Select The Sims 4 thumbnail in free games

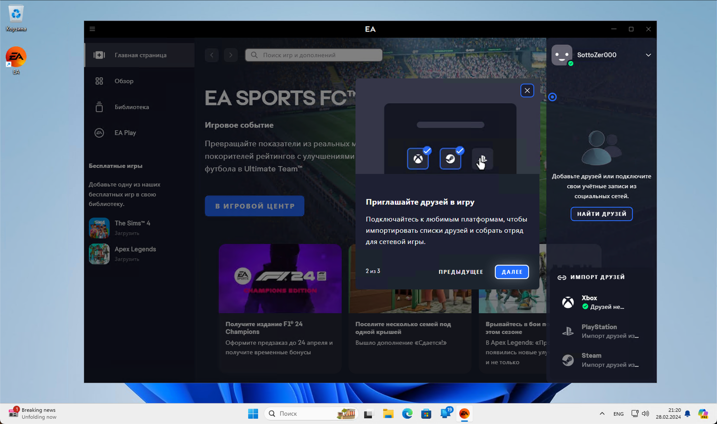[x=99, y=228]
